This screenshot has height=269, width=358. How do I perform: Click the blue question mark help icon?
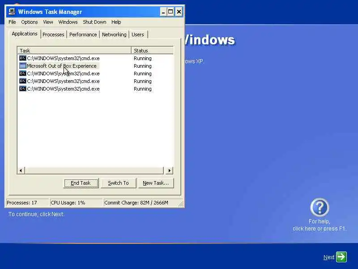tap(320, 208)
